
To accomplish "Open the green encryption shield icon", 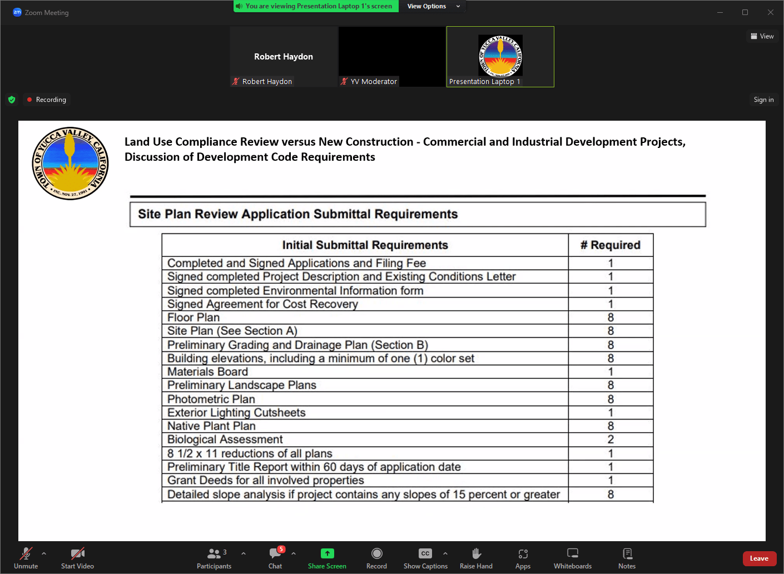I will [x=12, y=100].
